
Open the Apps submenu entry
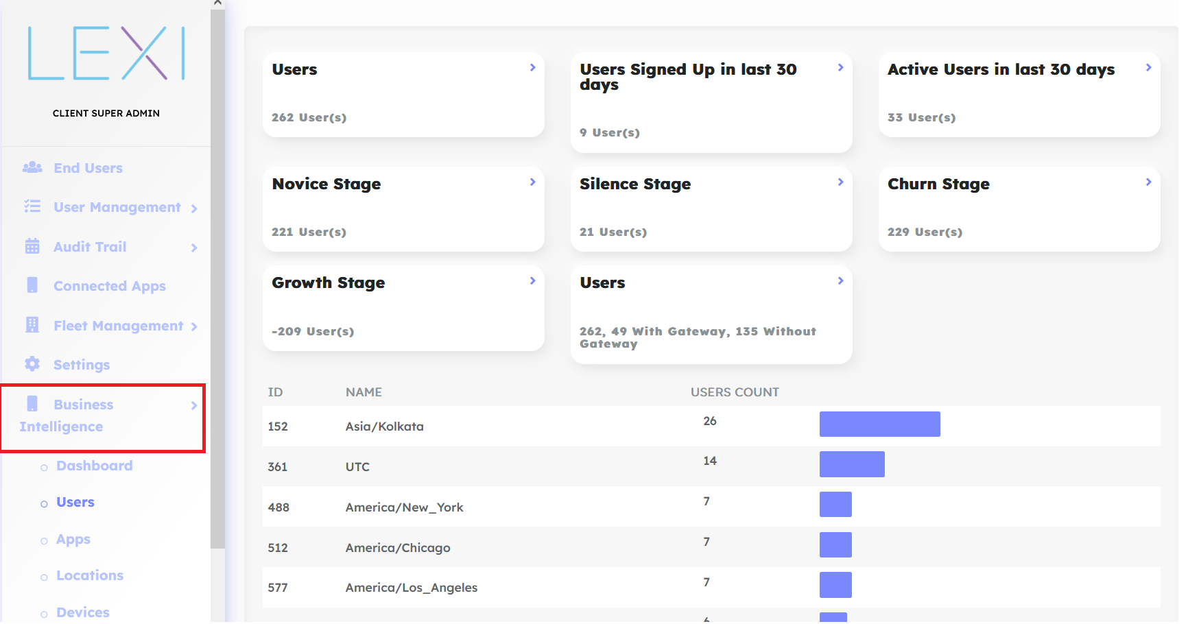pos(73,540)
